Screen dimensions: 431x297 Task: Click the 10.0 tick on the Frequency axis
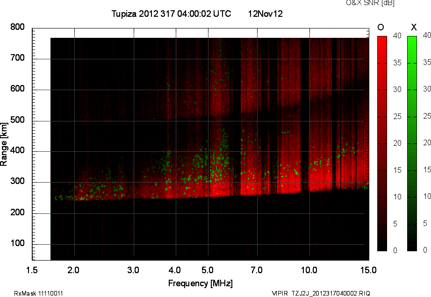click(309, 270)
